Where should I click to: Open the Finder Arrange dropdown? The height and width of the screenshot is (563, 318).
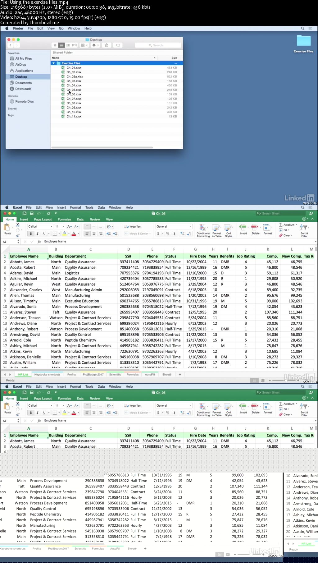84,45
